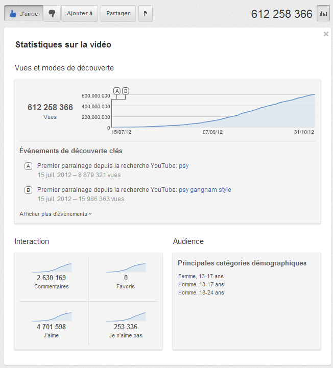
Task: Toggle the statistics bar-chart icon
Action: pyautogui.click(x=323, y=14)
